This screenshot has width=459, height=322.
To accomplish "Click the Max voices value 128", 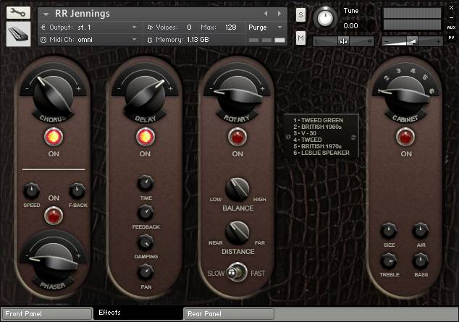I will 231,27.
